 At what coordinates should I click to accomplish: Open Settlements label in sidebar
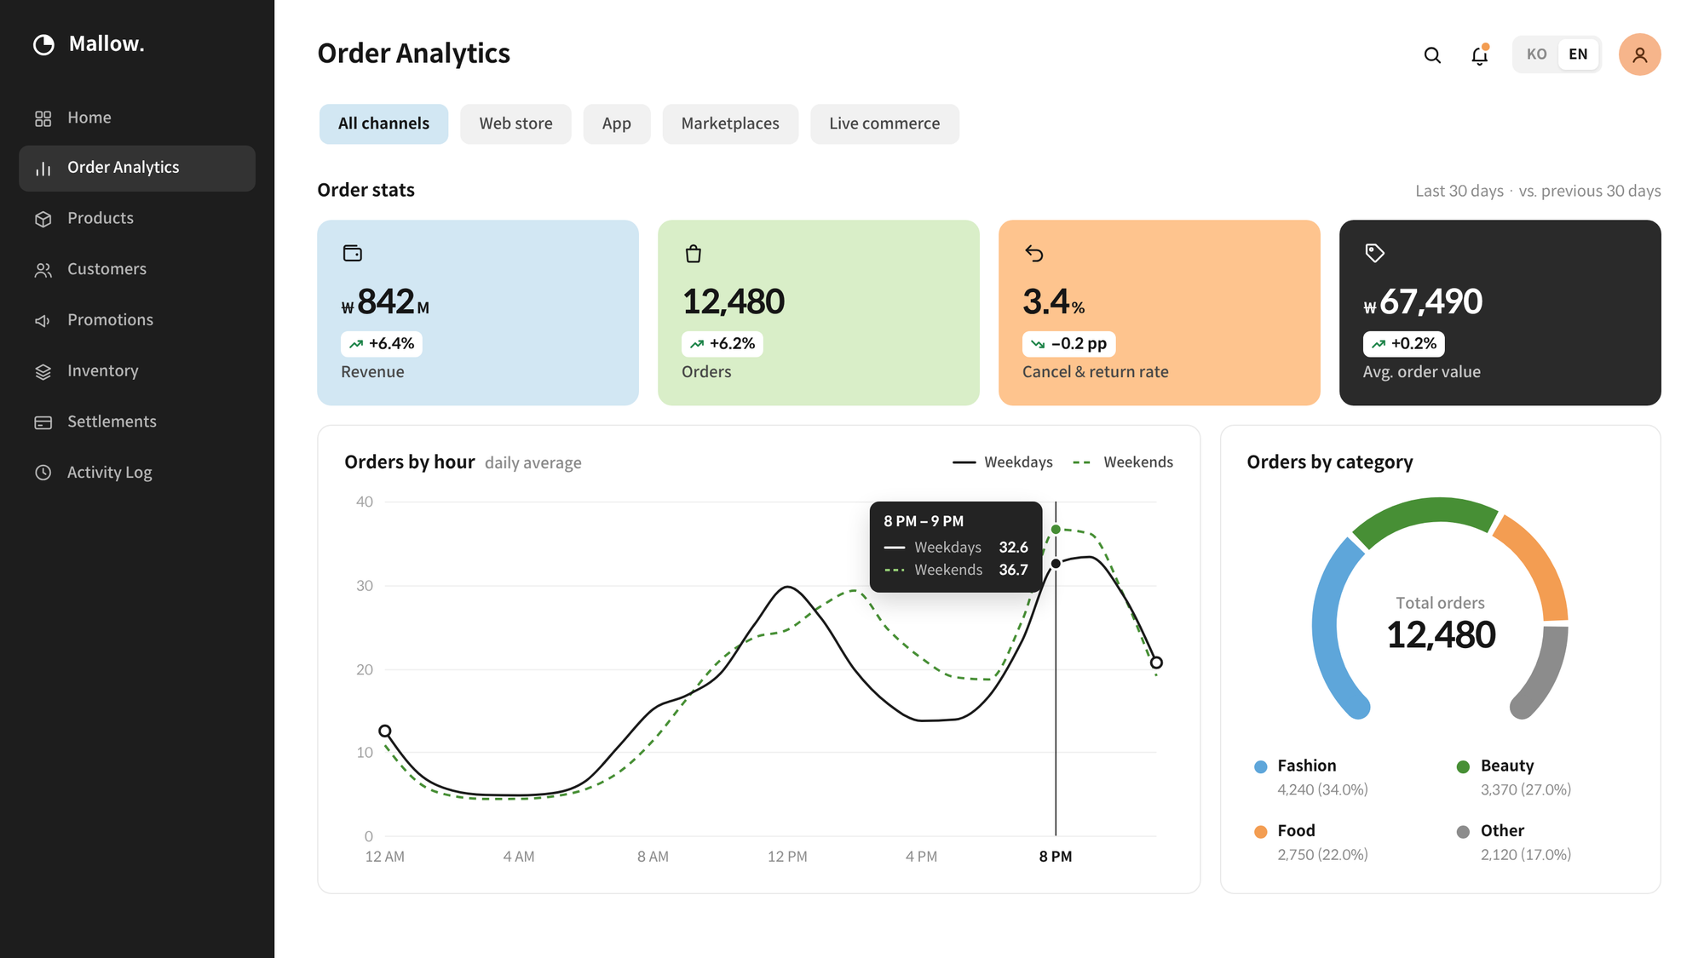(x=112, y=422)
